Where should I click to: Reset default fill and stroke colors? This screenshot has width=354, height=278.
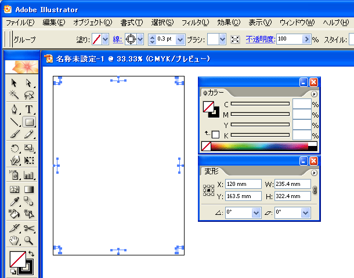[13, 272]
